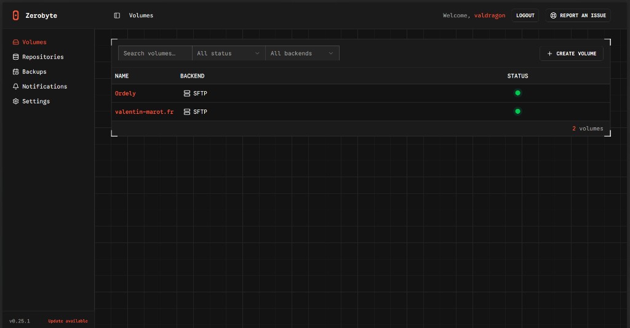This screenshot has width=630, height=328.
Task: Focus the Search volumes input field
Action: coord(155,54)
